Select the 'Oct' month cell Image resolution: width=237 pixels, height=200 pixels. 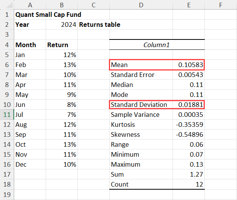point(30,144)
